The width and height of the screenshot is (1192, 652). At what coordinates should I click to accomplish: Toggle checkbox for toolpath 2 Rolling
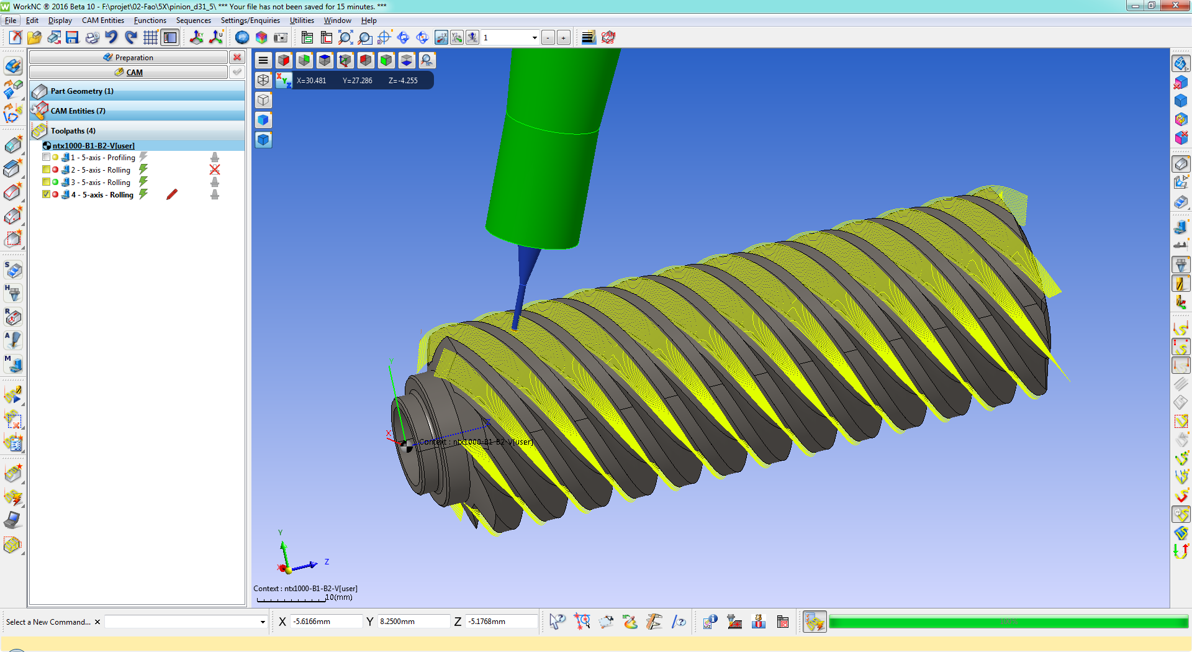46,170
